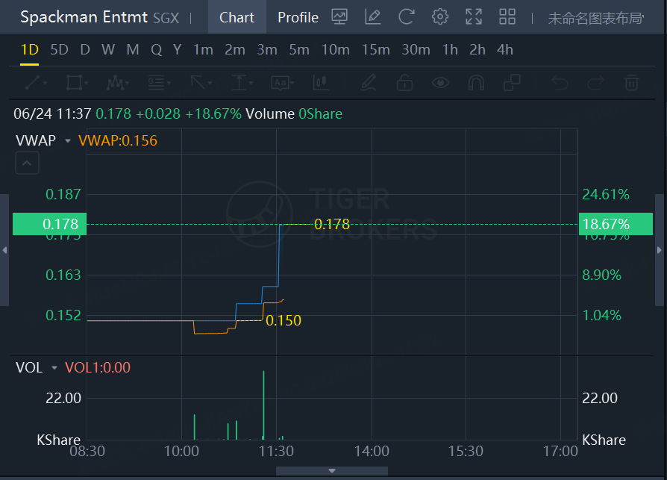Select the 1h interval

(x=450, y=50)
